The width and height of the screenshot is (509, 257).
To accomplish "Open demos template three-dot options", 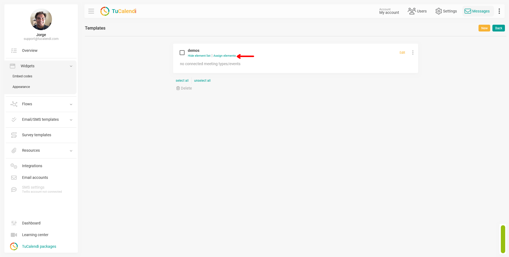I will click(413, 53).
